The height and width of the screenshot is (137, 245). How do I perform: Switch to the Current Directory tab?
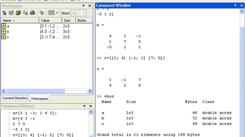point(15,98)
